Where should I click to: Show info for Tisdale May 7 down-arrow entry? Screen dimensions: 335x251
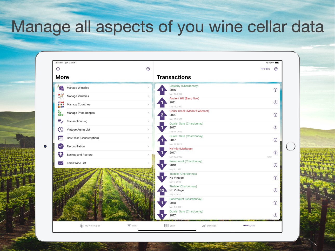click(276, 178)
